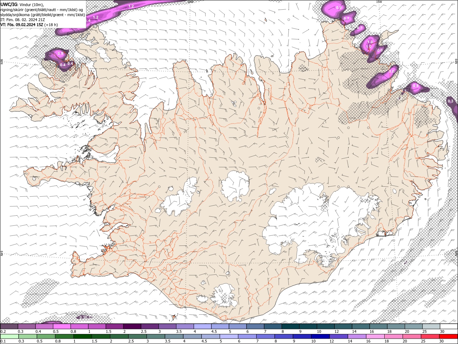Pick the 12 violet swatch in lower legend
The width and height of the screenshot is (458, 344).
click(x=339, y=336)
